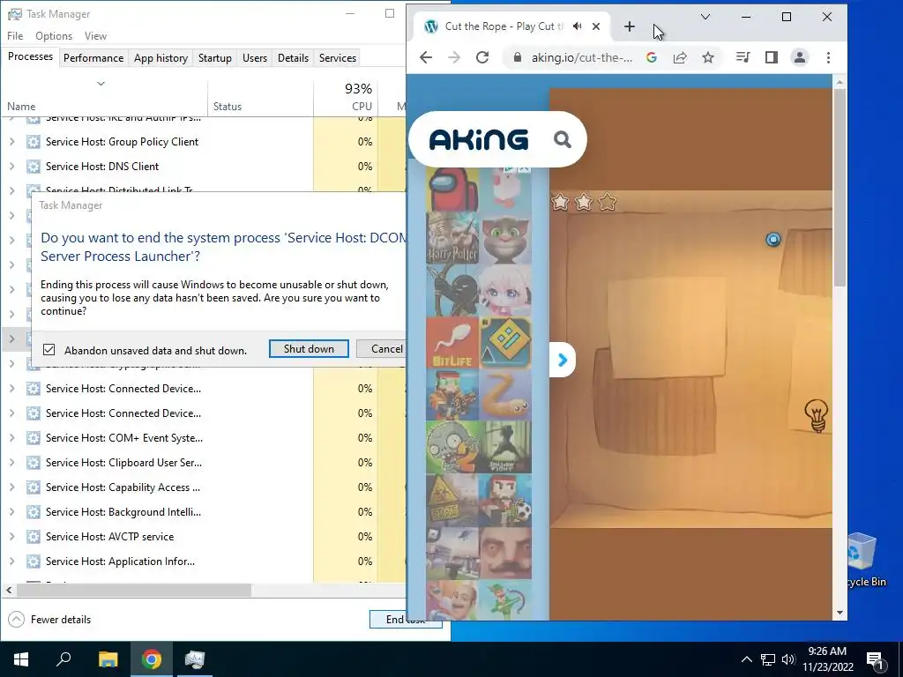Click the Chrome back arrow button

426,57
